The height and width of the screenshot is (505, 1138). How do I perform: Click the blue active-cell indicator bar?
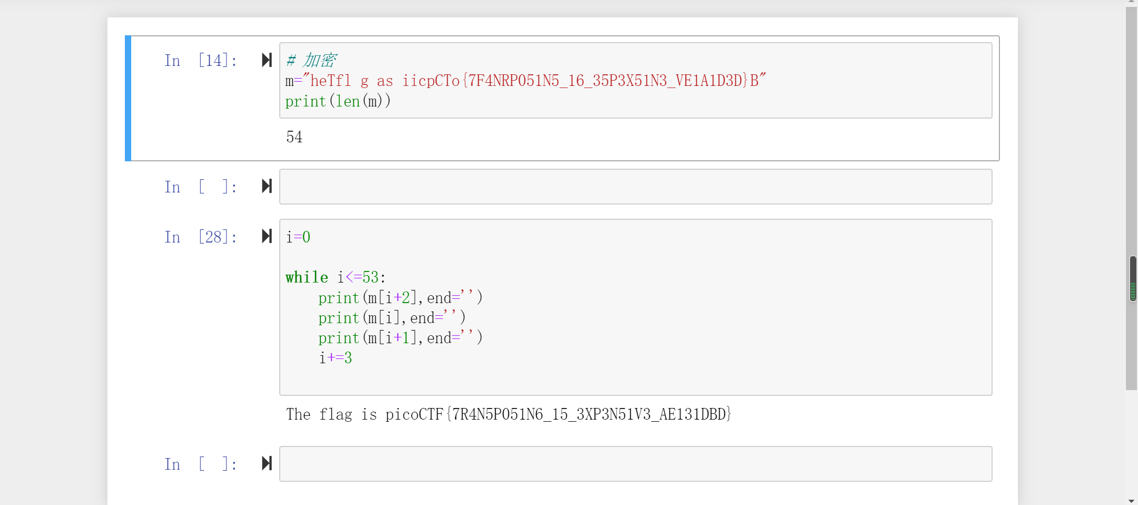click(127, 98)
